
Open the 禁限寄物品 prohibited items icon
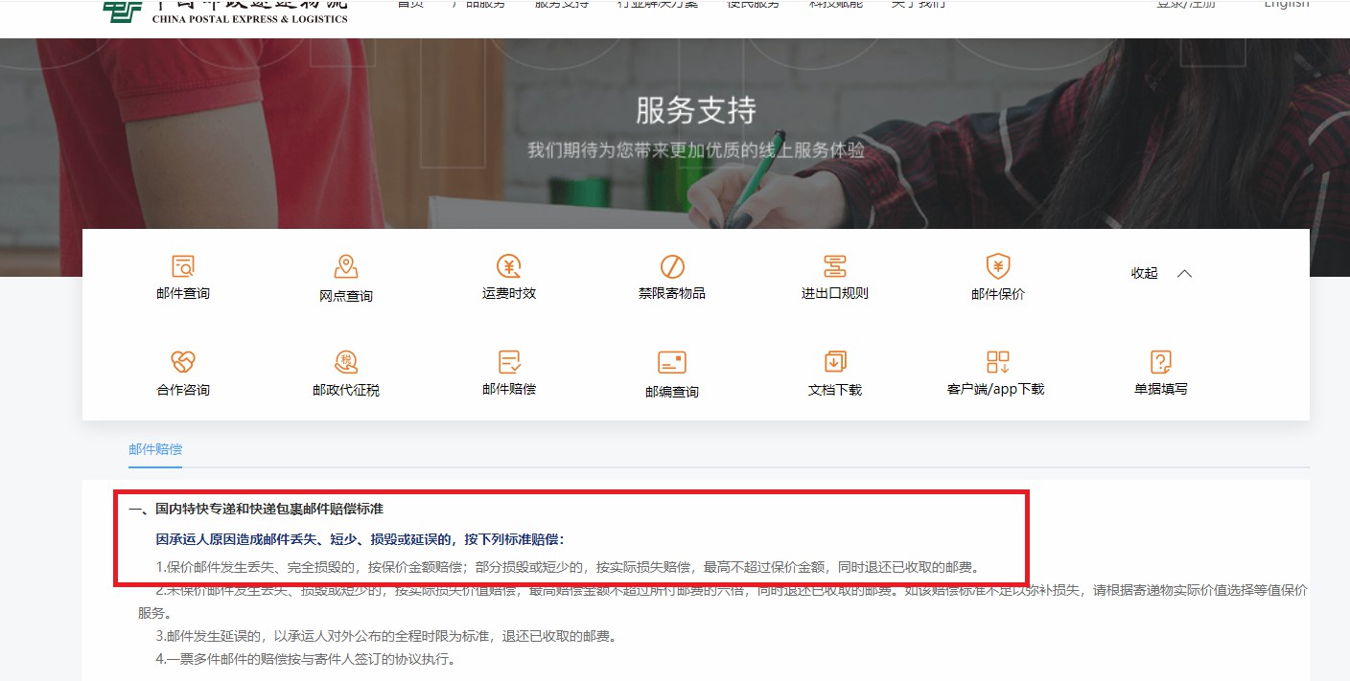(672, 266)
